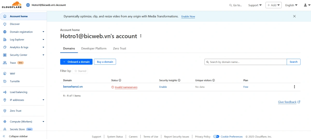
Task: Click the Status column info icon
Action: pos(120,81)
